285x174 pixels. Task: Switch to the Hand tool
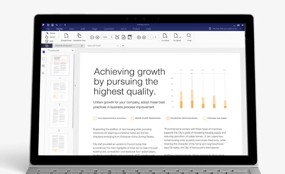pos(50,37)
